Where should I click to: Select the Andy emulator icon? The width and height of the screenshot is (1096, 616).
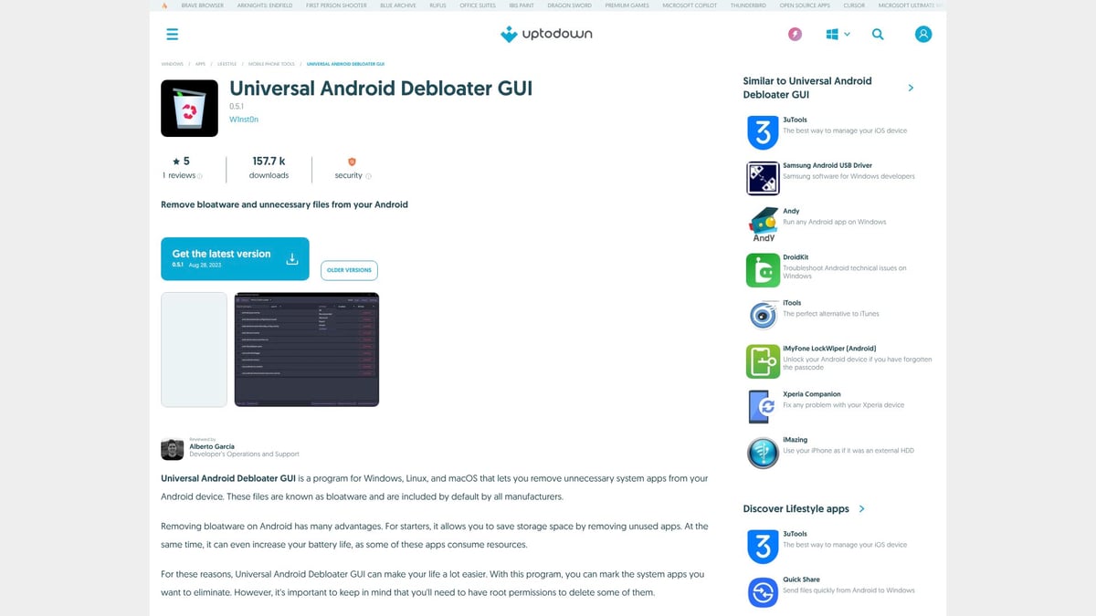click(762, 224)
